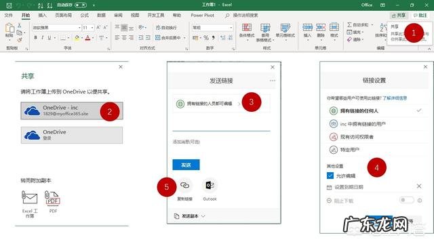Open the Send Link more options ellipsis
This screenshot has width=434, height=244.
pyautogui.click(x=273, y=81)
